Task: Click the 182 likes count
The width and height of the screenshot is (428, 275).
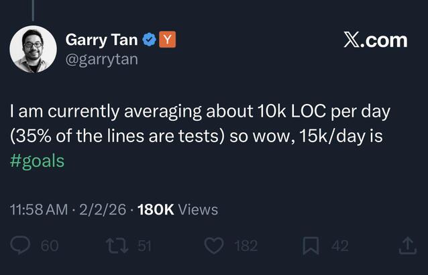Action: click(x=246, y=246)
